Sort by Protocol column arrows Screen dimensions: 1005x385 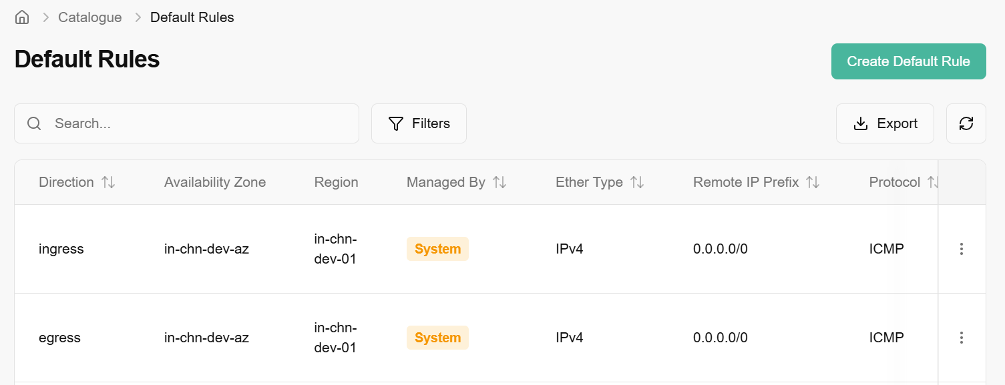coord(932,182)
